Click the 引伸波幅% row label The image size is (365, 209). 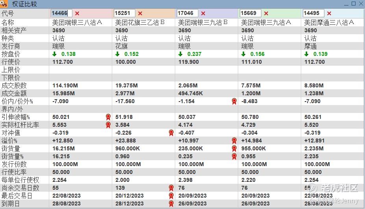[x=16, y=117]
